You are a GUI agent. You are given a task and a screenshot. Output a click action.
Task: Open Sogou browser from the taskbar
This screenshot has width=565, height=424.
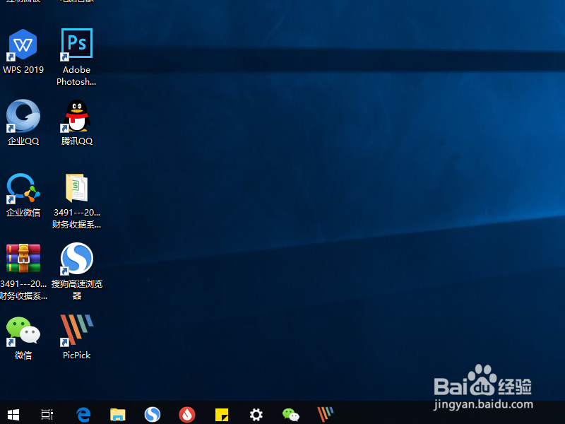(x=153, y=415)
